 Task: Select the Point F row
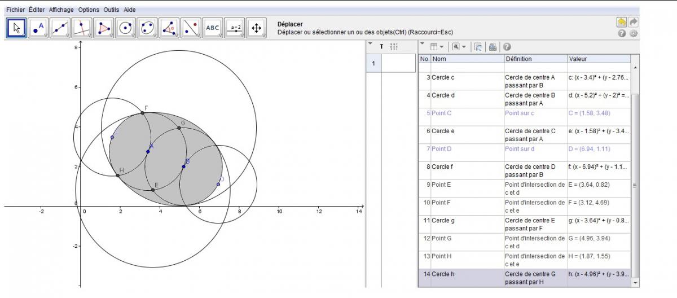coord(525,207)
